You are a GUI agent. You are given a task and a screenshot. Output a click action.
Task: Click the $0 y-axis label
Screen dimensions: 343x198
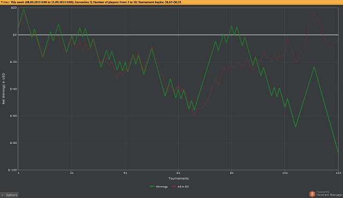[x=14, y=35]
